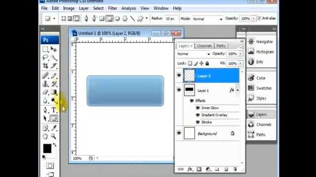Open Layers panel Opacity arrow
316x177 pixels.
click(x=240, y=54)
